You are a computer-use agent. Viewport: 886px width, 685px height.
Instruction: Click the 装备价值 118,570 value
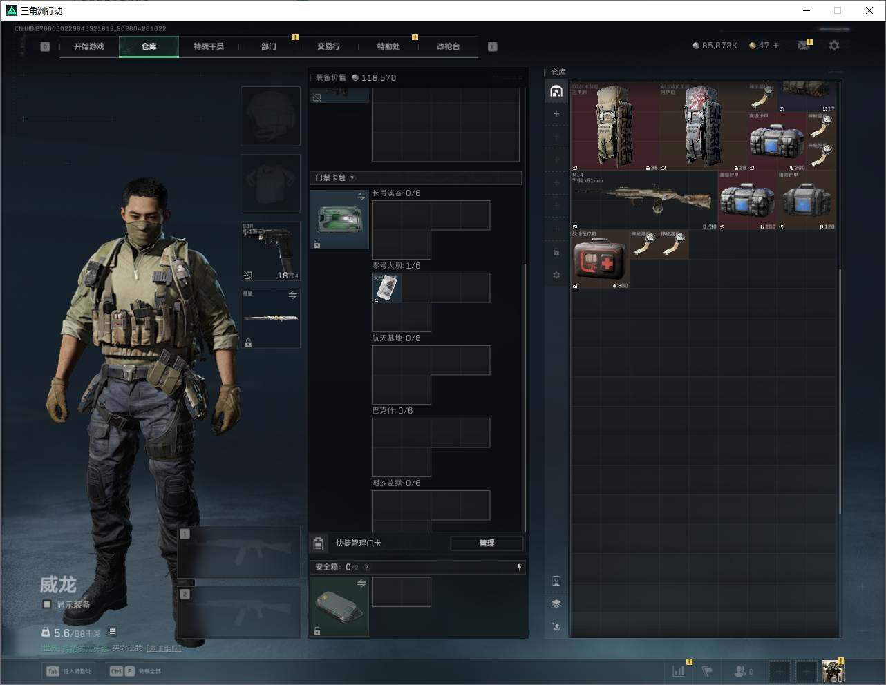[x=356, y=77]
